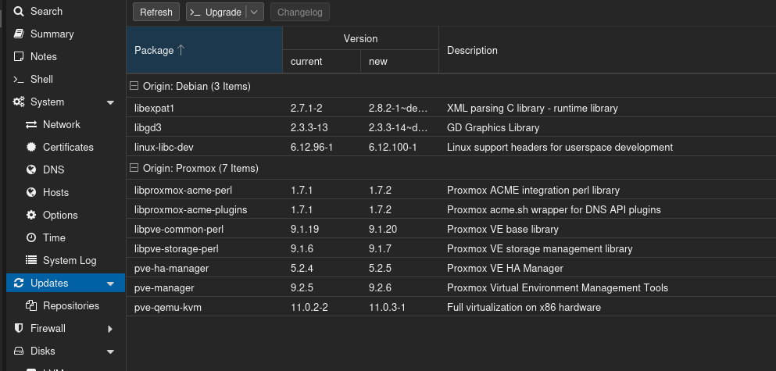Click the 'current' version column header
Viewport: 776px width, 371px height.
pos(322,62)
